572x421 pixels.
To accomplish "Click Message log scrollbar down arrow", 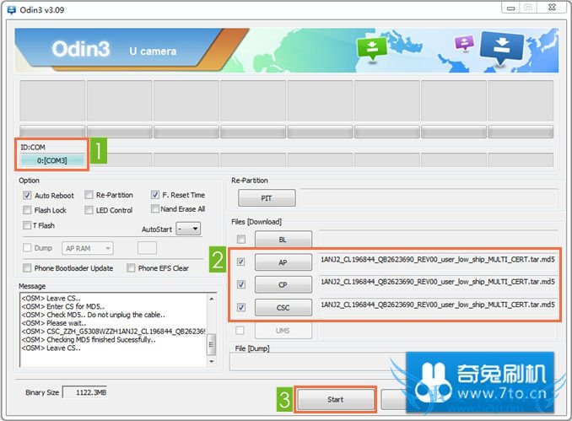I will 212,361.
